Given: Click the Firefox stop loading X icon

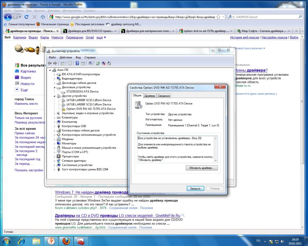Looking at the screenshot, I should [35, 17].
